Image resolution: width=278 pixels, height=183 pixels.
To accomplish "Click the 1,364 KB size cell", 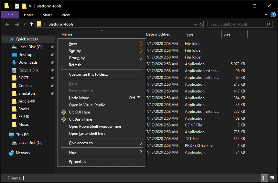I will [x=238, y=98].
